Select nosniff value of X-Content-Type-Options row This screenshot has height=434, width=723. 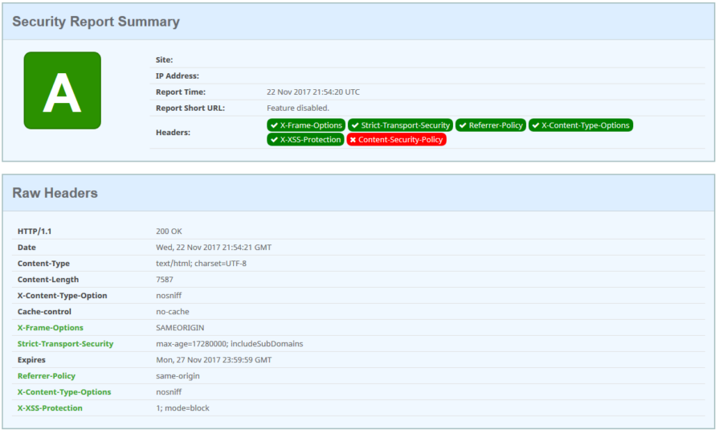click(x=169, y=392)
